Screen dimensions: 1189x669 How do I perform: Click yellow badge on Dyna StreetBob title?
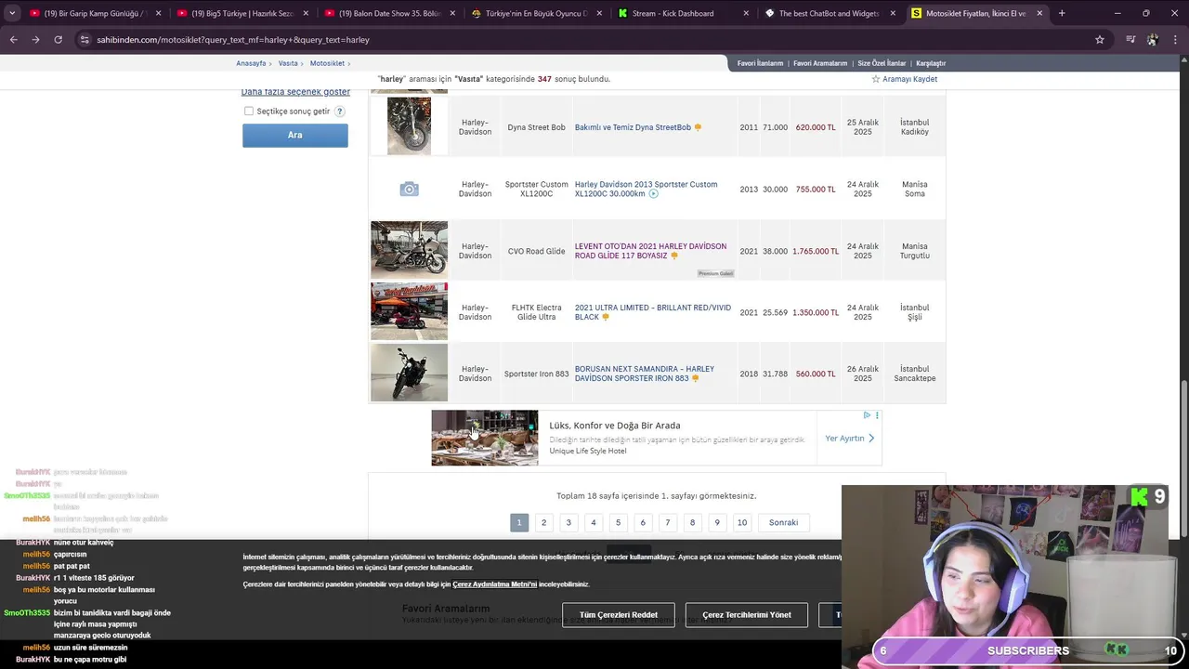click(x=698, y=127)
